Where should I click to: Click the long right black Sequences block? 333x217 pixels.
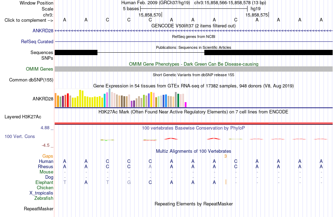coord(269,52)
